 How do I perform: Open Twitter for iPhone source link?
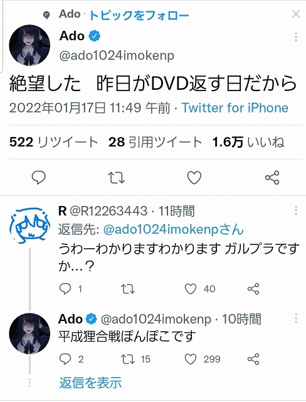pyautogui.click(x=235, y=108)
